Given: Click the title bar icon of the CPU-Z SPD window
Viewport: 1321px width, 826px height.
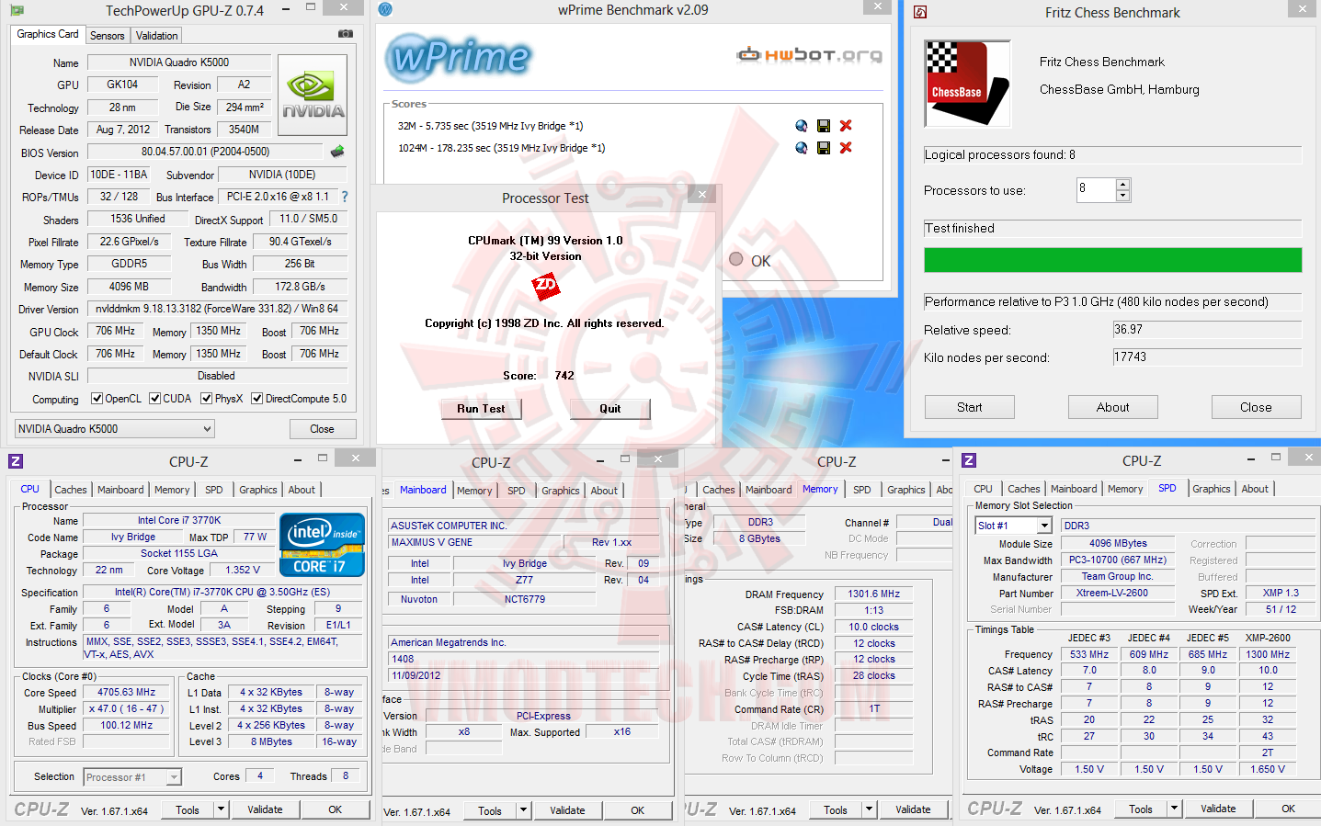Looking at the screenshot, I should [x=969, y=460].
